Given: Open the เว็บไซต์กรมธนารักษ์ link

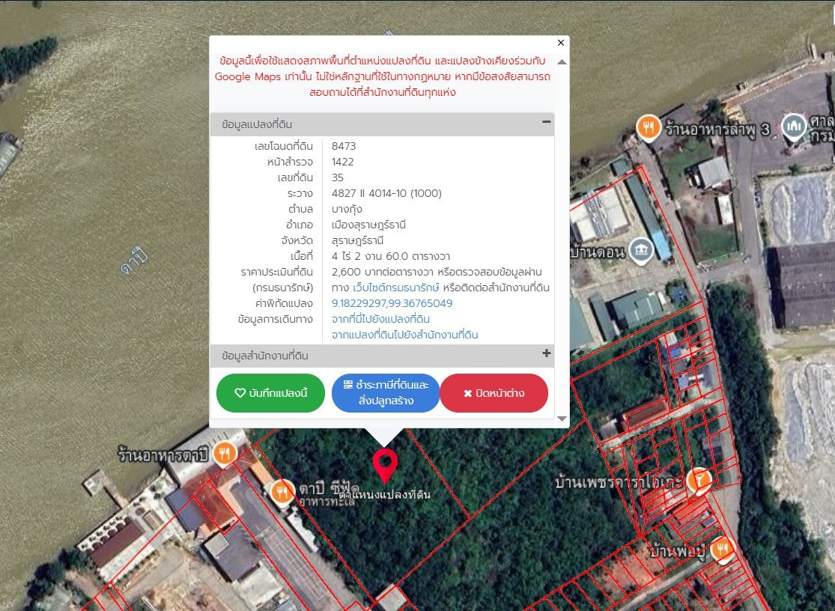Looking at the screenshot, I should pyautogui.click(x=396, y=288).
